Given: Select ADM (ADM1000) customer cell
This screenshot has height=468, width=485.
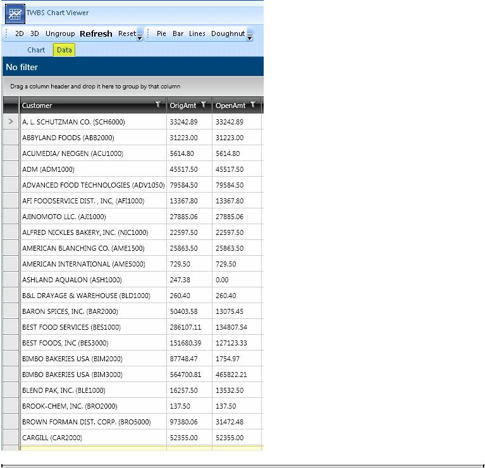Looking at the screenshot, I should [x=93, y=169].
